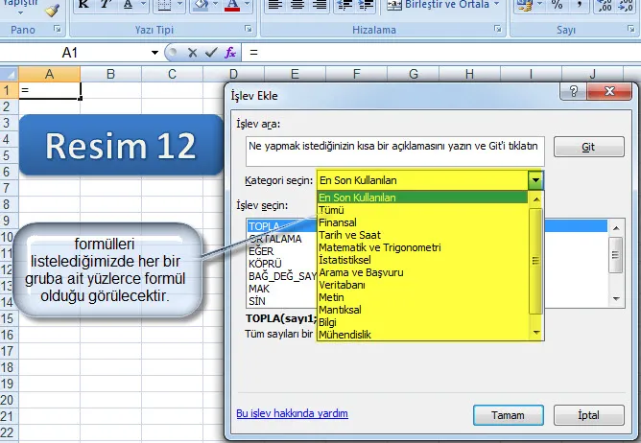Click the Format Painter brush icon
This screenshot has height=443, width=641.
coord(51,11)
